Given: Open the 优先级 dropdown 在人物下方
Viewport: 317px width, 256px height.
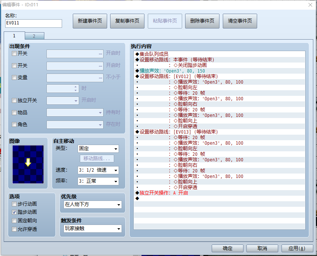Looking at the screenshot, I should click(x=93, y=205).
